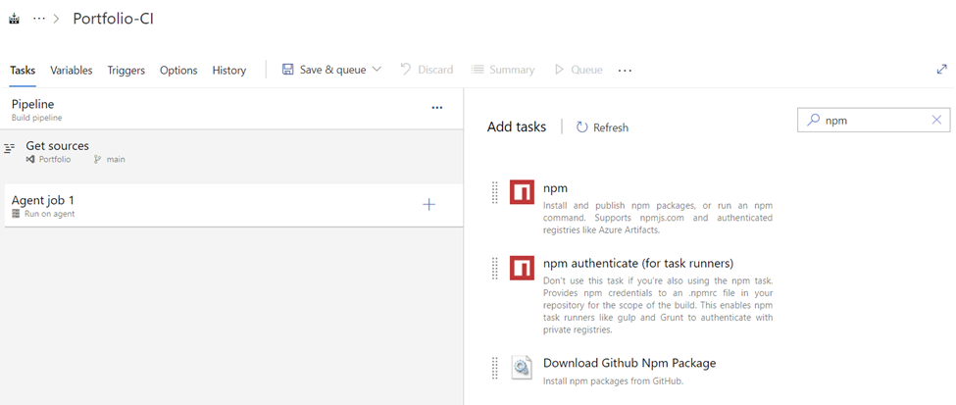Open the Triggers tab
956x405 pixels.
pyautogui.click(x=126, y=71)
